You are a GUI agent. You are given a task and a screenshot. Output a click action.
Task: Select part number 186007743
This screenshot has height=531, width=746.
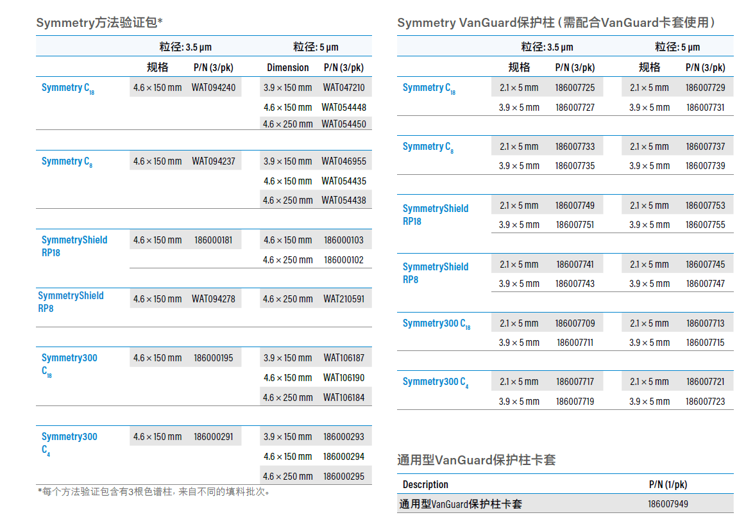[575, 284]
